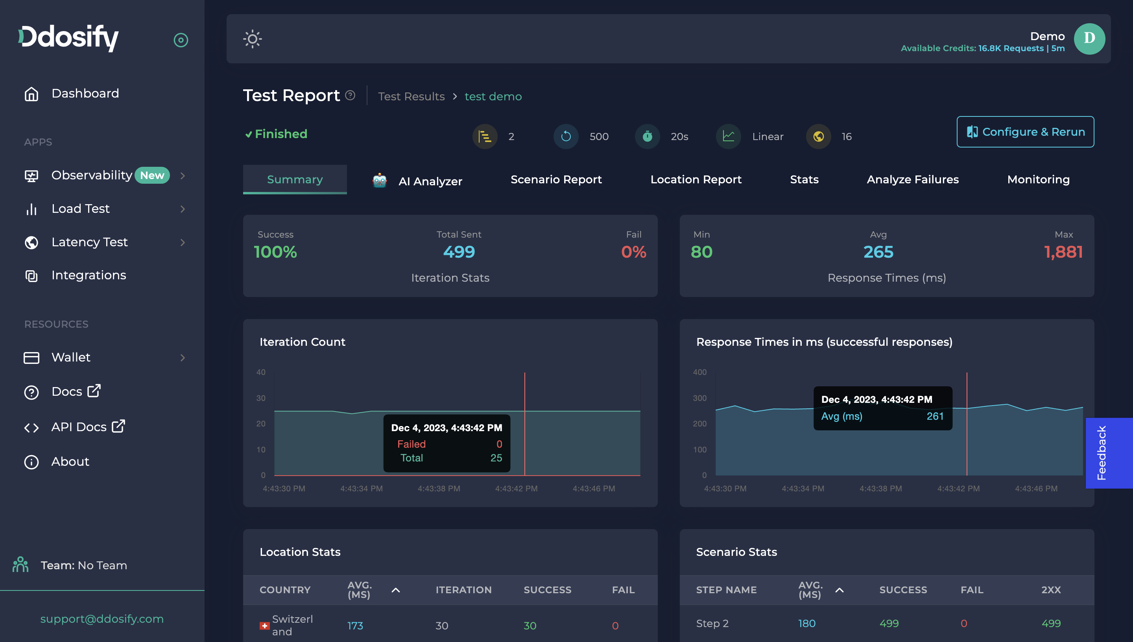1133x642 pixels.
Task: Click the Dashboard home icon
Action: point(31,94)
